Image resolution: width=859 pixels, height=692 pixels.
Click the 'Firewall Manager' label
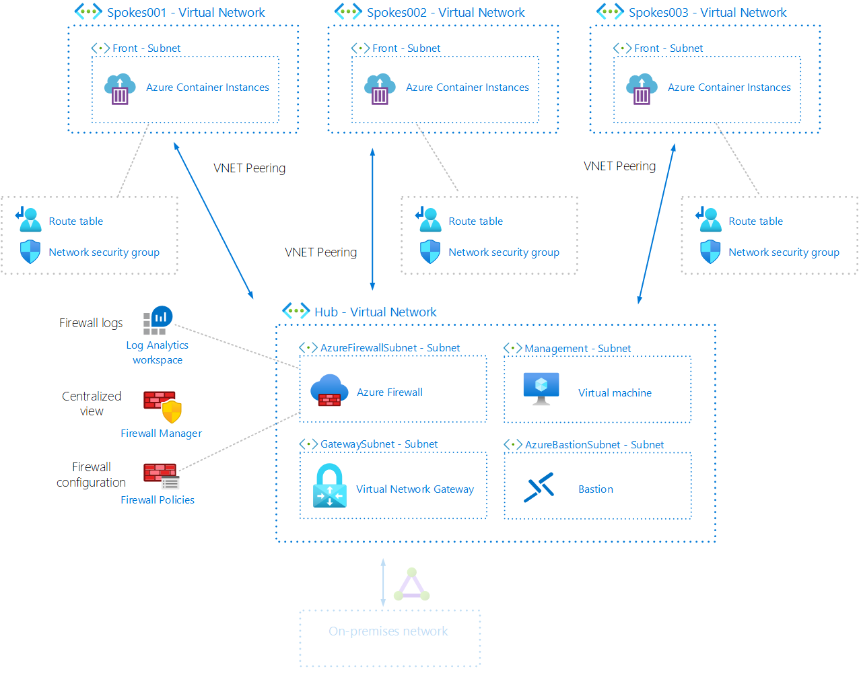point(161,434)
